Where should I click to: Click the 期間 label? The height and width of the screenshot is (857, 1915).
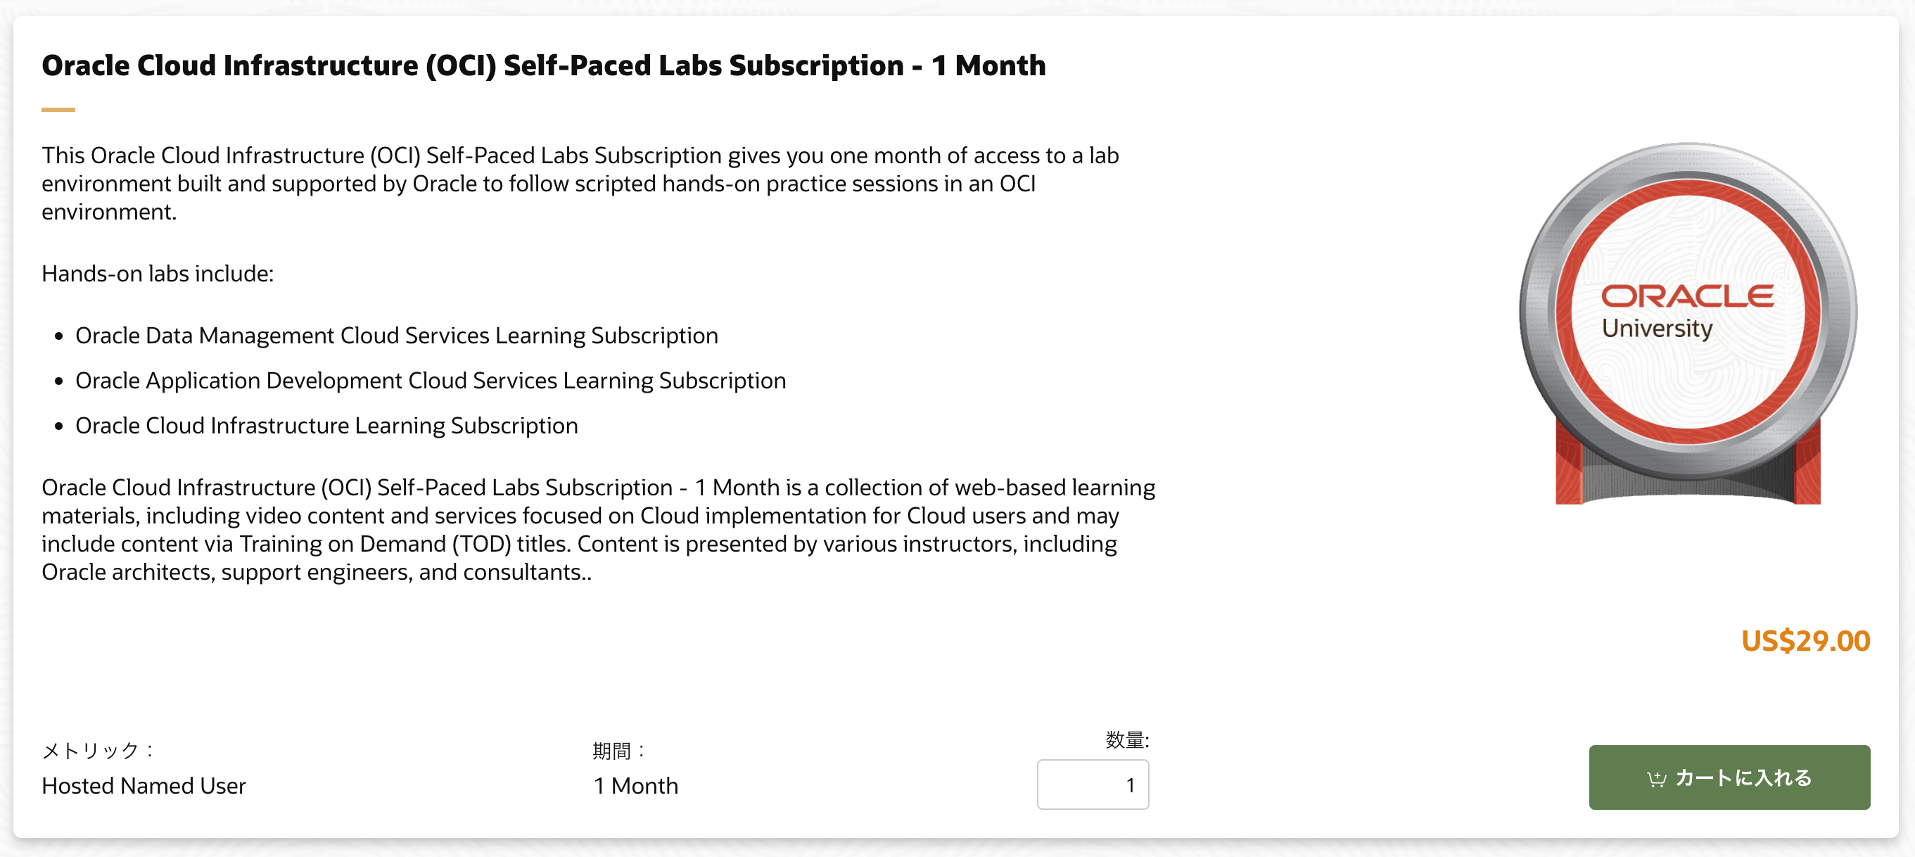tap(618, 751)
